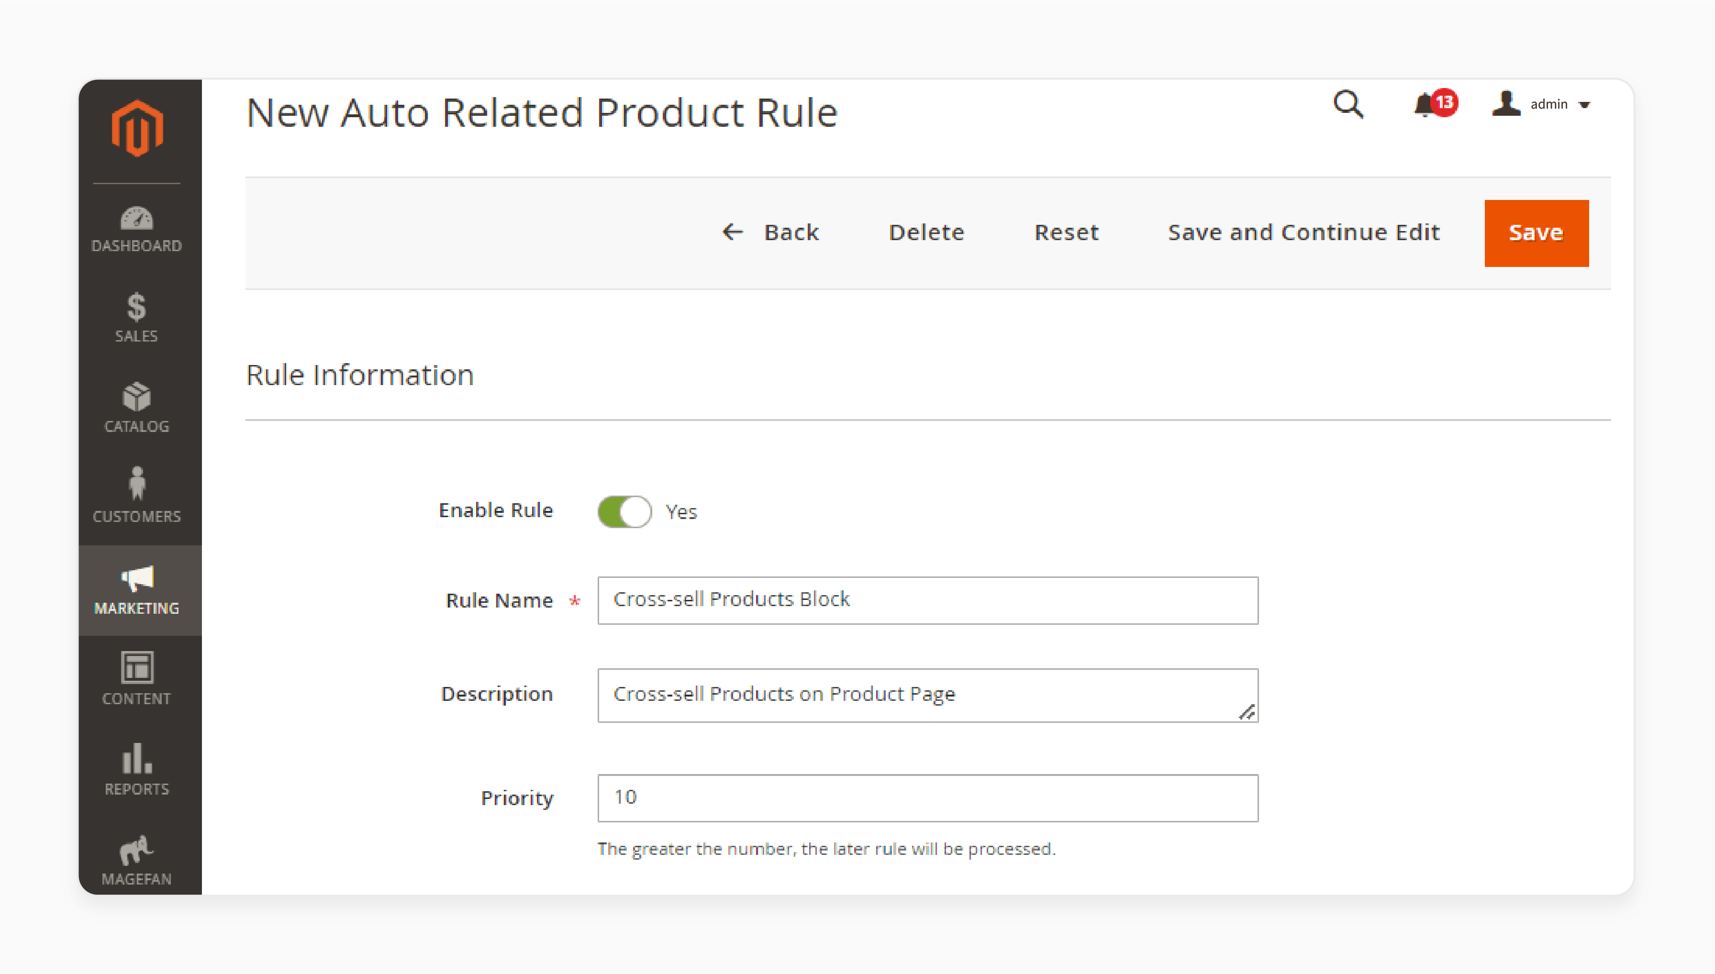
Task: Click the Magento logo
Action: 138,127
